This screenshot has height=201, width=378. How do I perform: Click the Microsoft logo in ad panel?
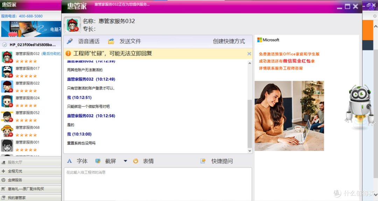pyautogui.click(x=268, y=40)
